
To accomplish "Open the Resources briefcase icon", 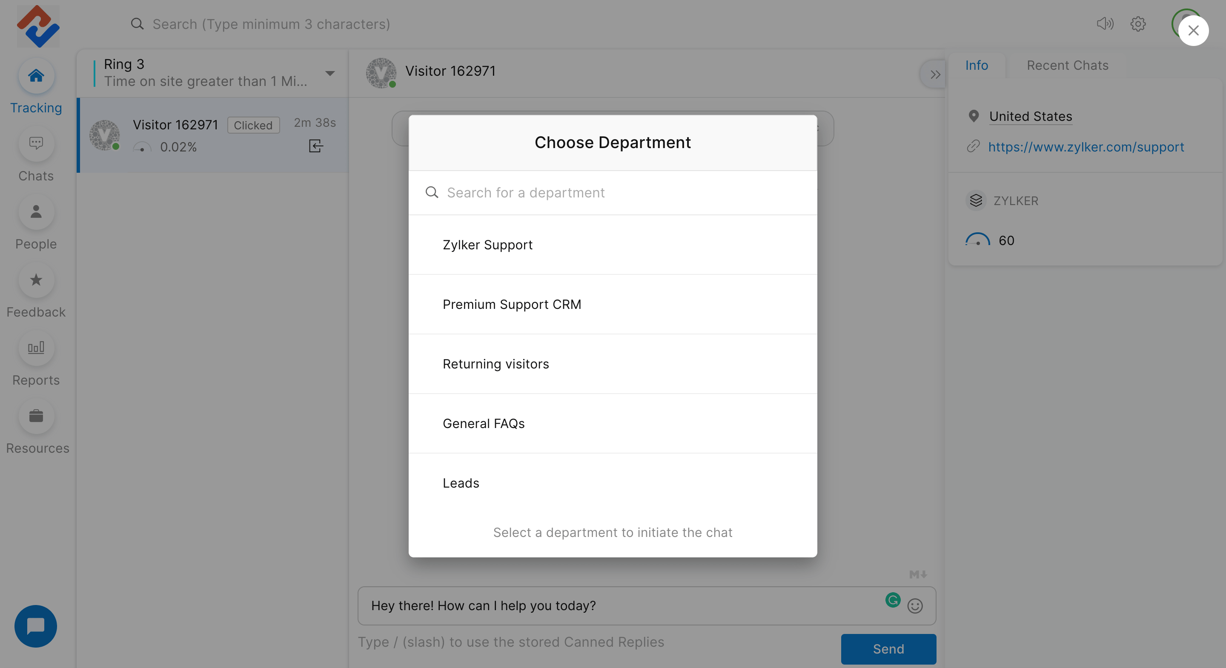I will click(36, 416).
